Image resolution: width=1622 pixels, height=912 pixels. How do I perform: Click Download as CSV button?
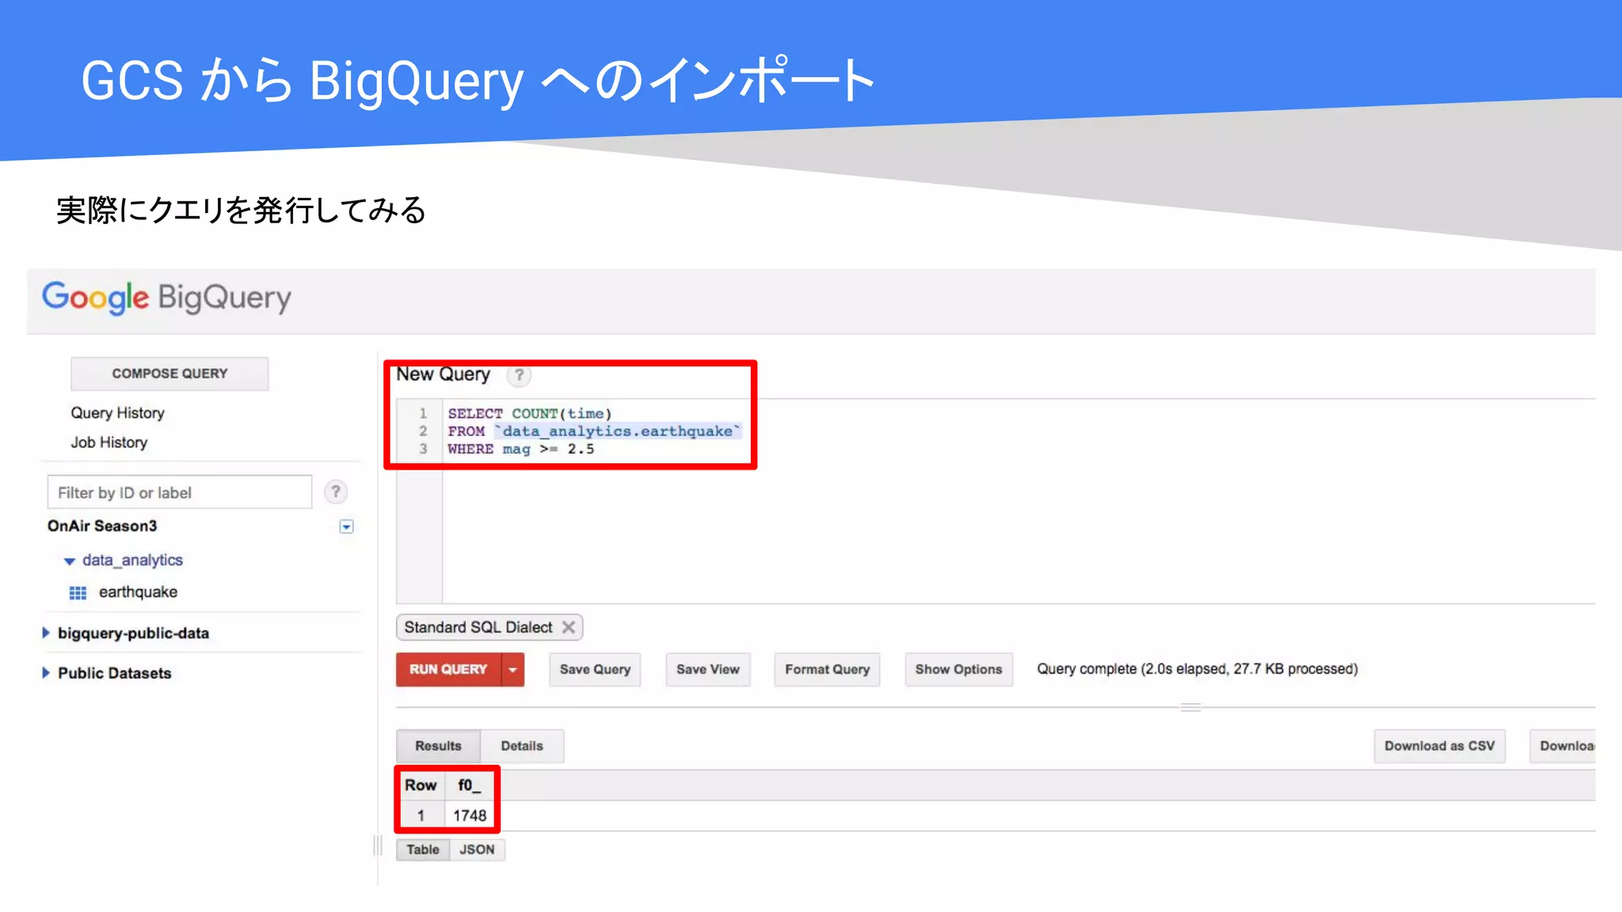click(1439, 747)
